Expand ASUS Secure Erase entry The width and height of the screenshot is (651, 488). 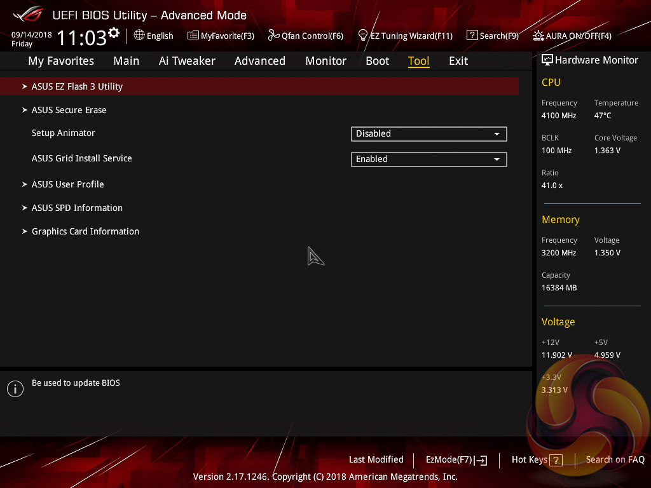tap(69, 110)
